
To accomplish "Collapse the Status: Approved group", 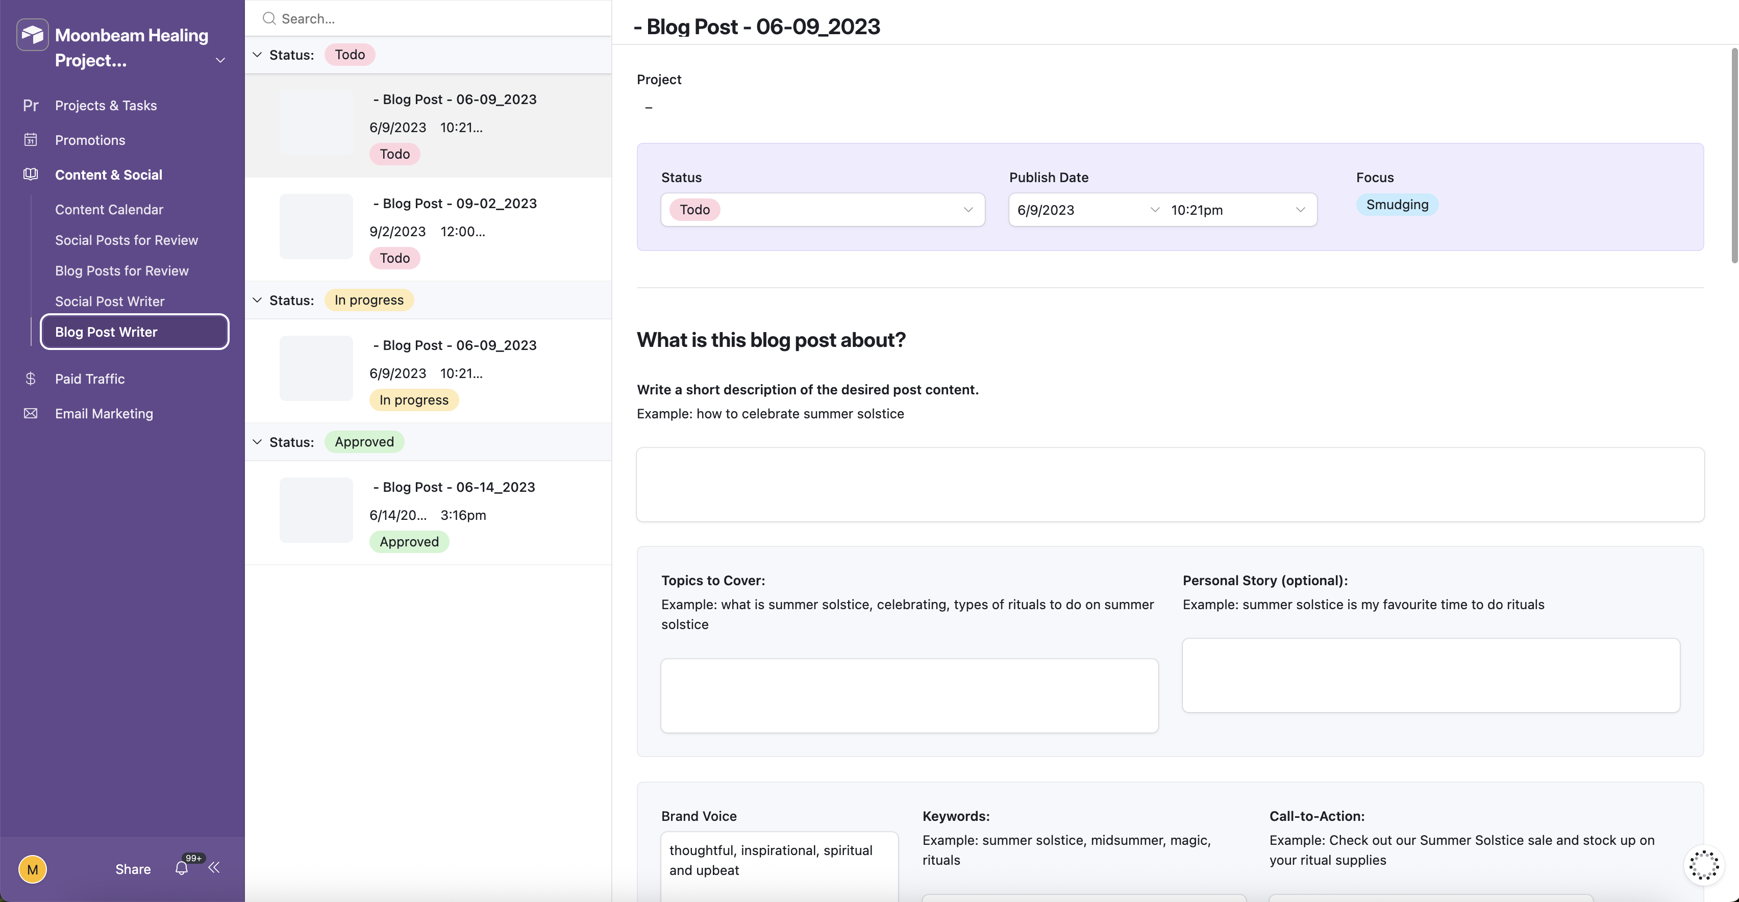I will click(257, 441).
